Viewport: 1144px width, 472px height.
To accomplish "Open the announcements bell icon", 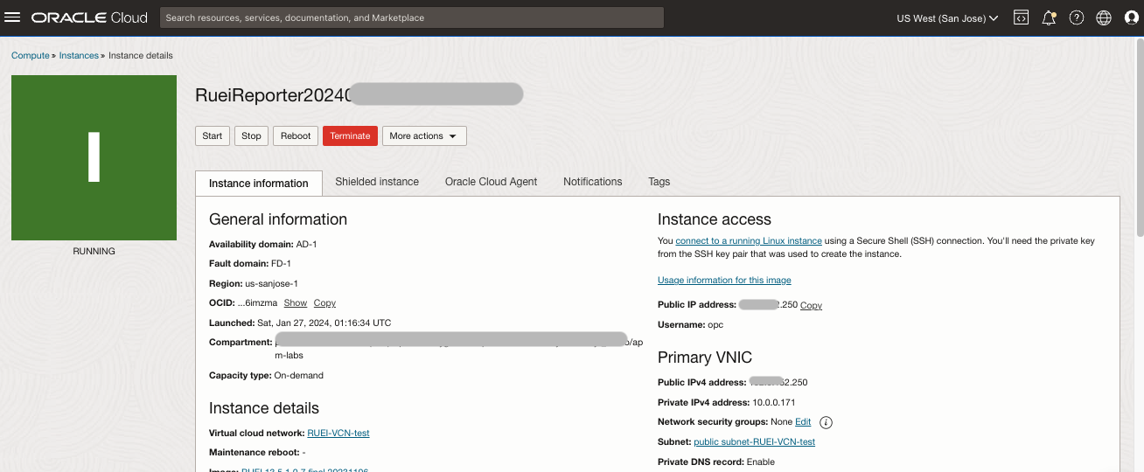I will click(1049, 17).
